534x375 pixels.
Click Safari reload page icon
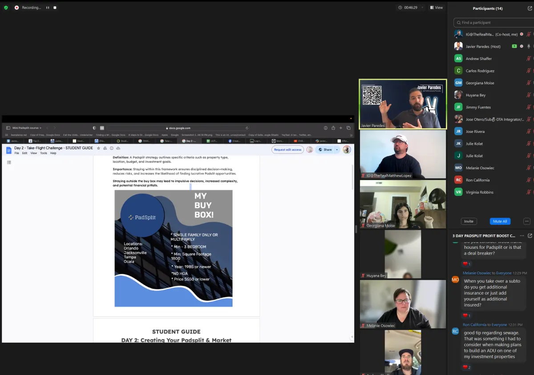pyautogui.click(x=247, y=128)
